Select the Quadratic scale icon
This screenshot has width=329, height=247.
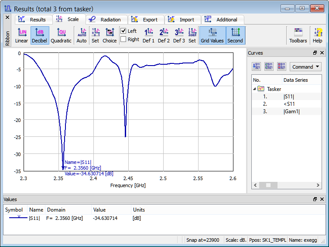pos(61,35)
